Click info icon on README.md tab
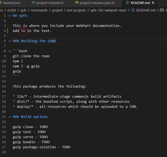The width and height of the screenshot is (167, 157). [127, 3]
